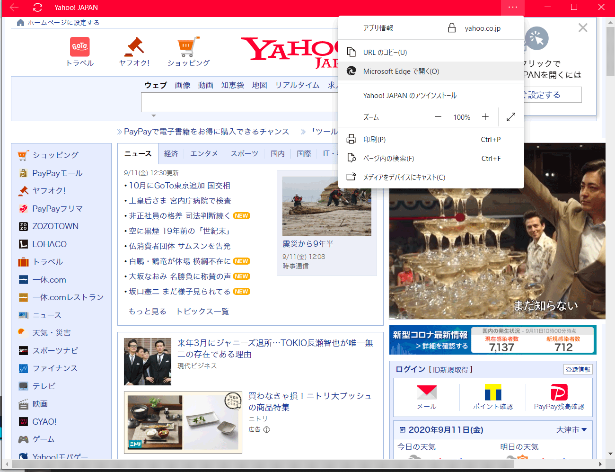Open the ポイント確認 T-point icon
The image size is (615, 472).
point(493,392)
